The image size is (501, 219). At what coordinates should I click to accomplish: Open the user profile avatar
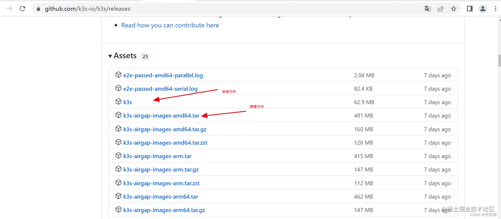(x=482, y=9)
